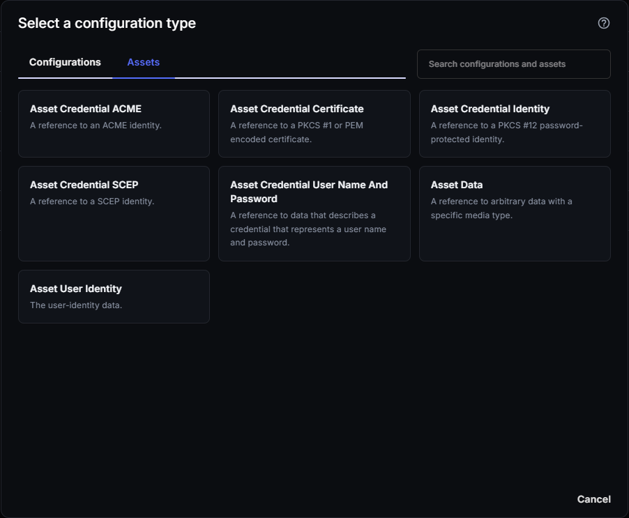The width and height of the screenshot is (629, 518).
Task: Click description about arbitrary data media type
Action: coord(501,208)
